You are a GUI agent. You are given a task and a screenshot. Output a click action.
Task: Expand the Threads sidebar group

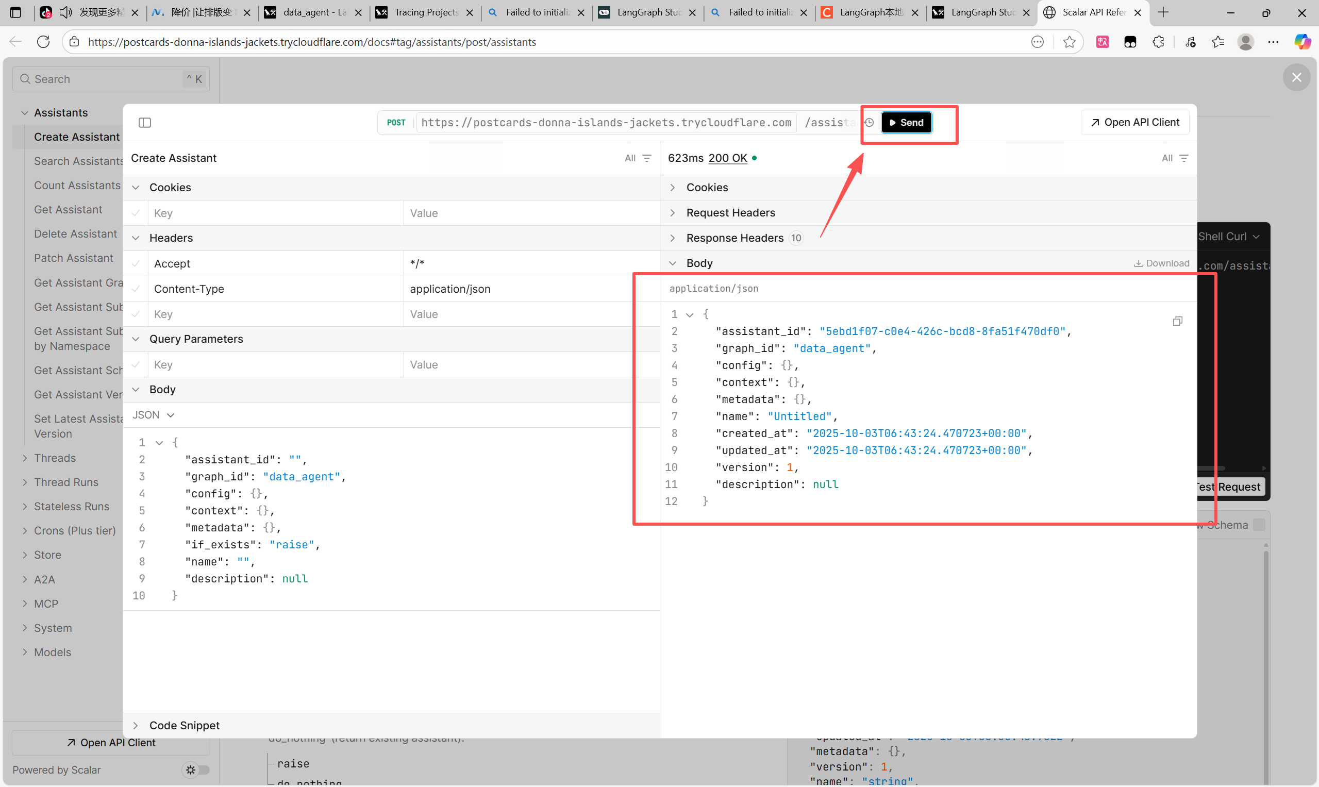tap(55, 458)
